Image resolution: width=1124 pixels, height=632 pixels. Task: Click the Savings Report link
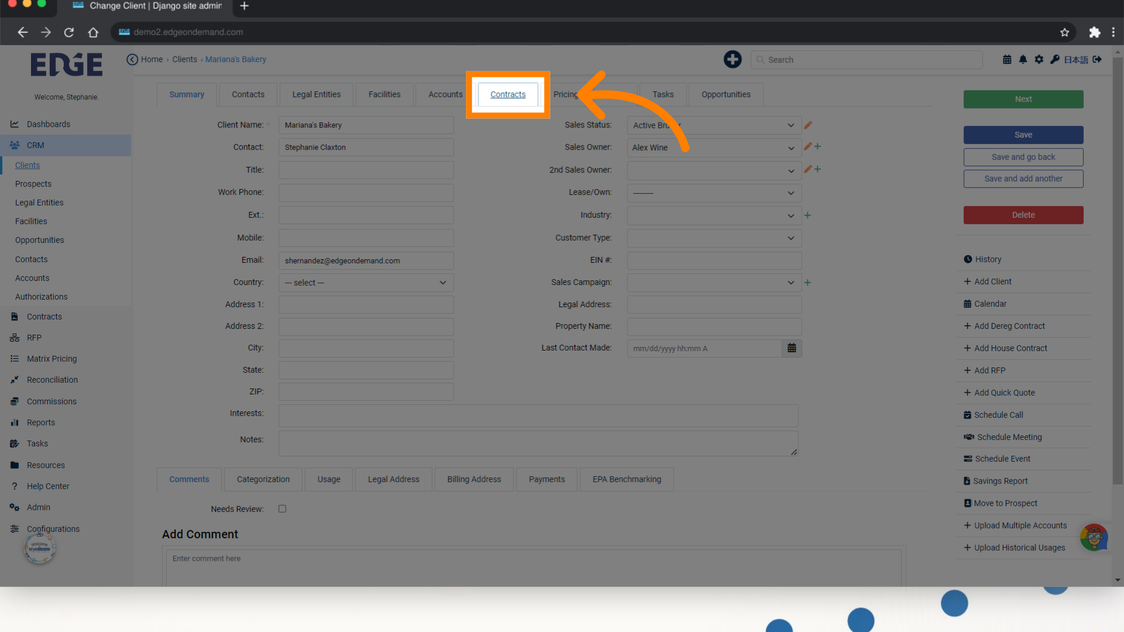[x=996, y=481]
